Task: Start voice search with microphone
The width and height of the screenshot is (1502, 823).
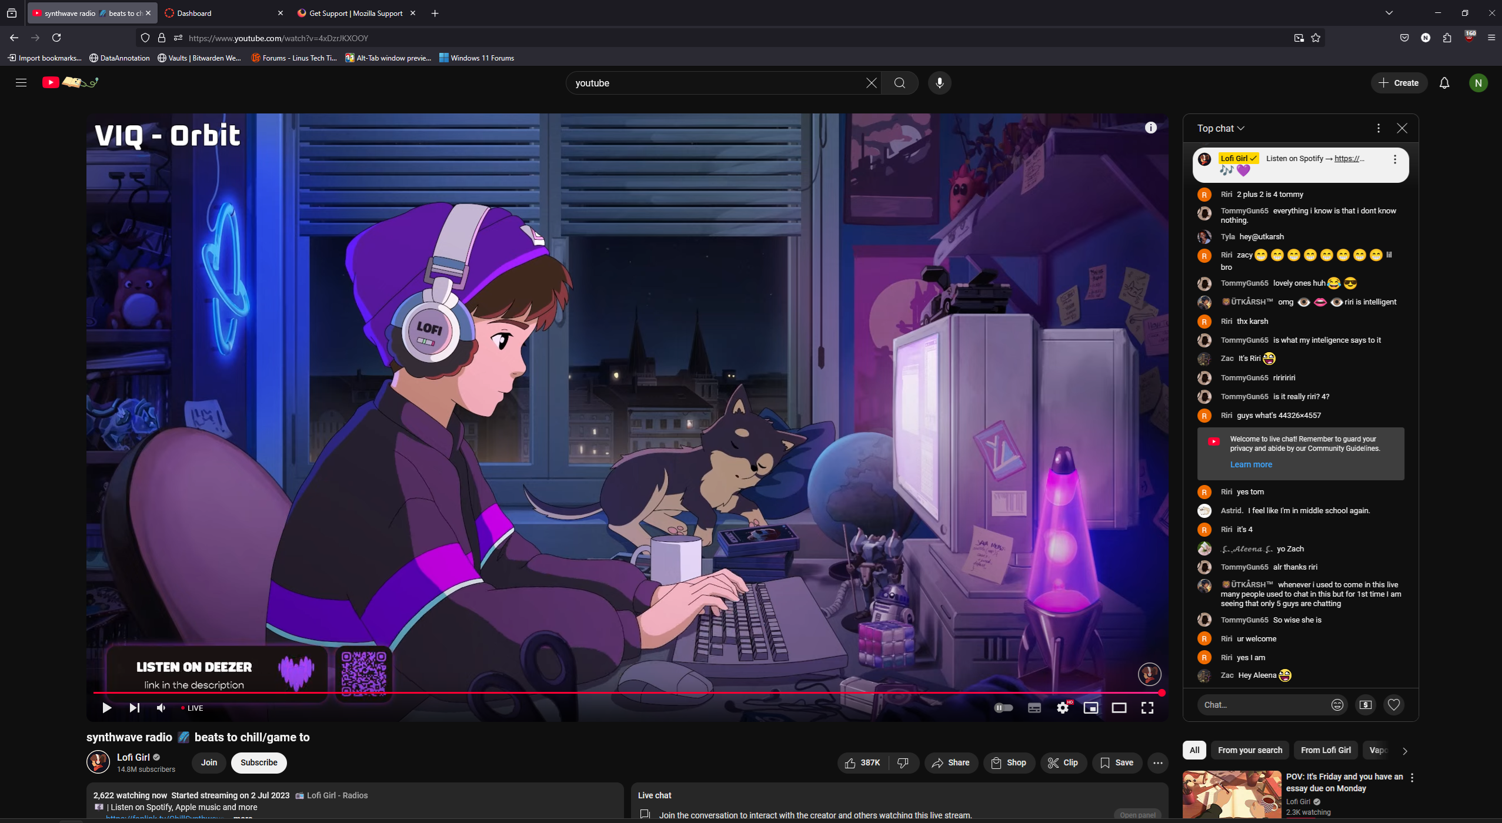Action: coord(939,83)
